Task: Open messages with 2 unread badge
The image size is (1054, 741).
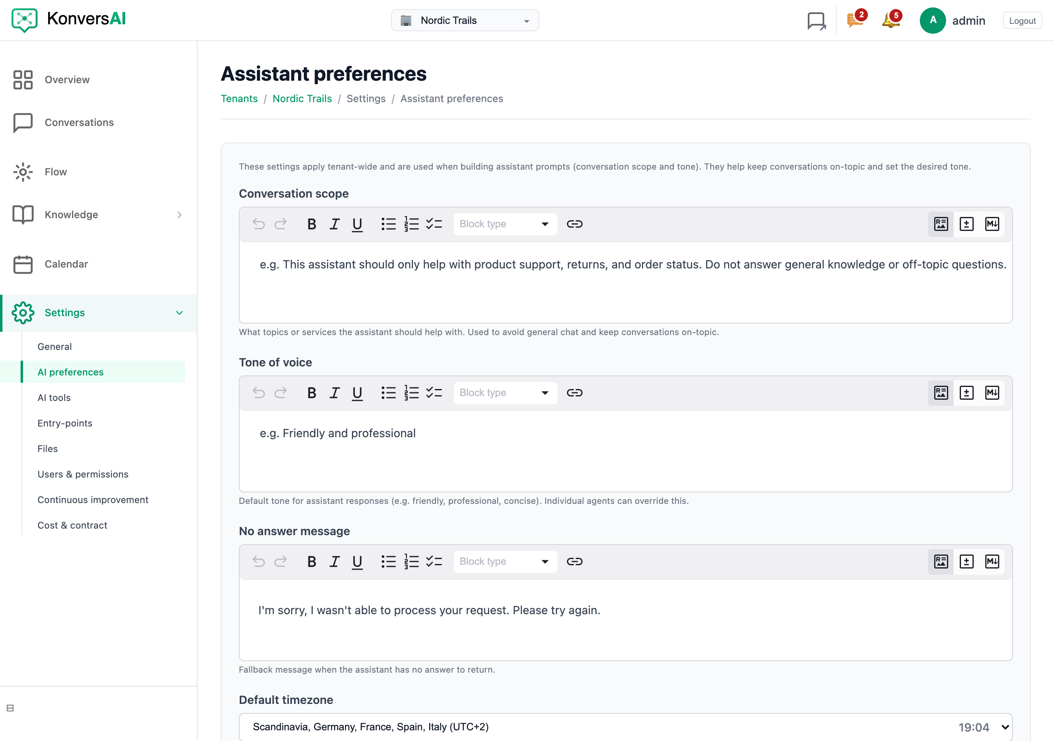Action: 857,20
